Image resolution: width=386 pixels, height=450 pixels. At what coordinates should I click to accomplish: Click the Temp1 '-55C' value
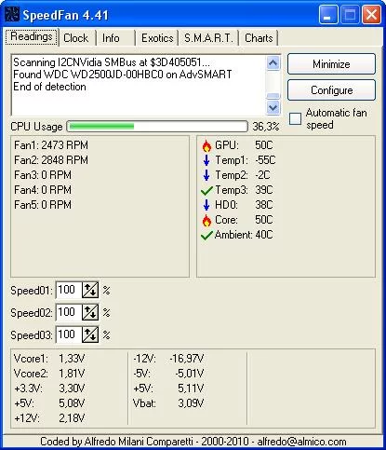tap(265, 160)
